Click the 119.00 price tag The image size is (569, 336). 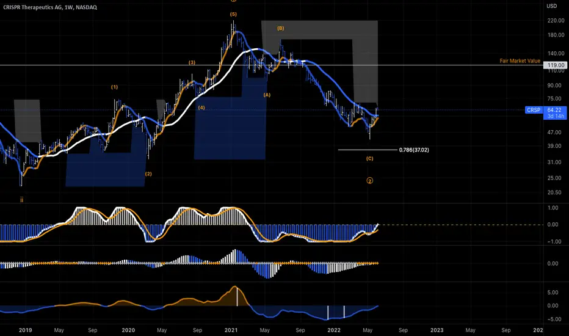pyautogui.click(x=556, y=65)
